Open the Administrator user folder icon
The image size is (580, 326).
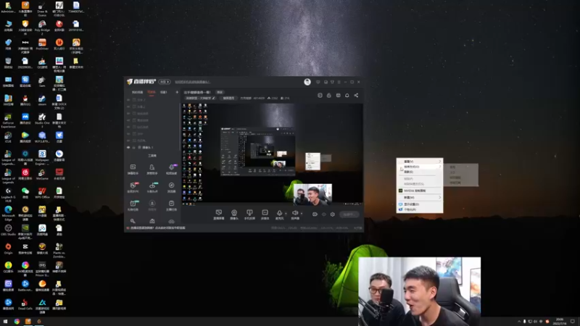[8, 7]
